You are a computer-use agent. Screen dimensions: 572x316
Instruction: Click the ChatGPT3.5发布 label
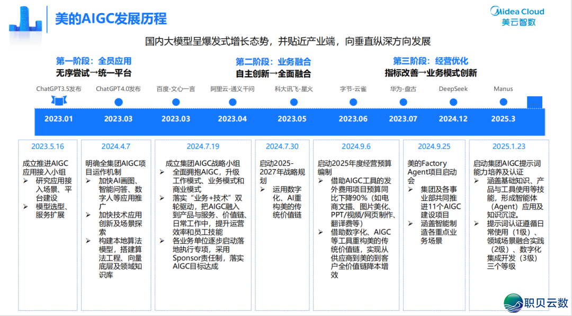tap(59, 89)
